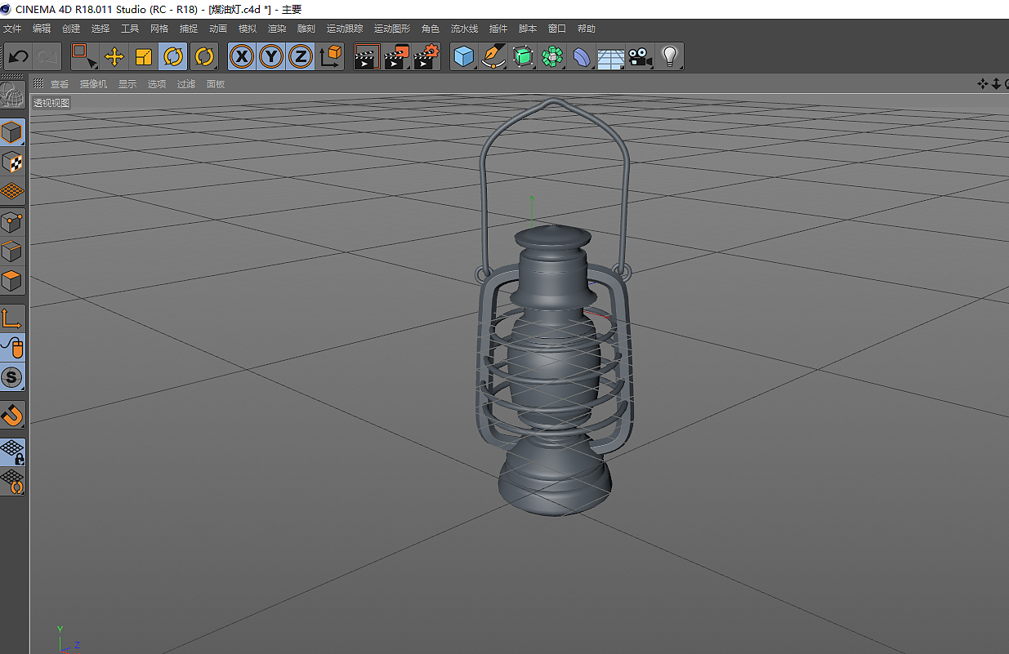
Task: Open the spline Pen tools flyout
Action: pyautogui.click(x=493, y=56)
